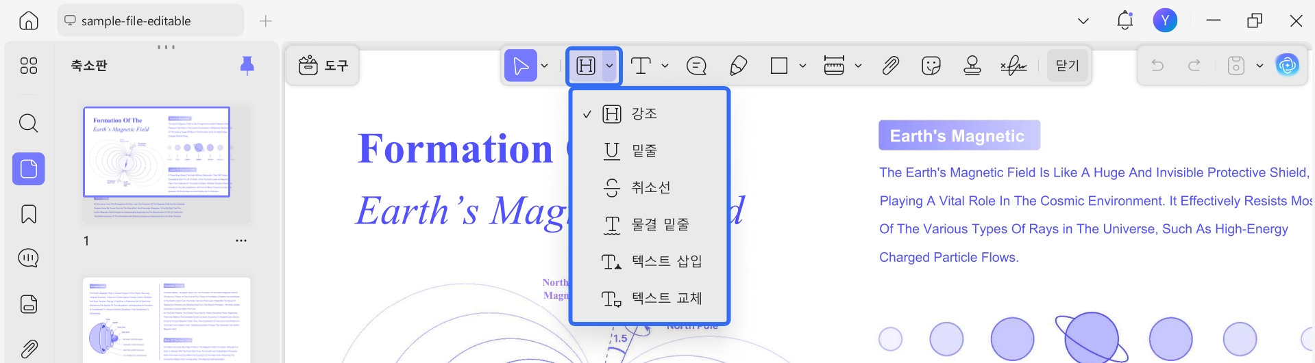Select the highlight tool in toolbar
The image size is (1315, 363).
pos(586,66)
